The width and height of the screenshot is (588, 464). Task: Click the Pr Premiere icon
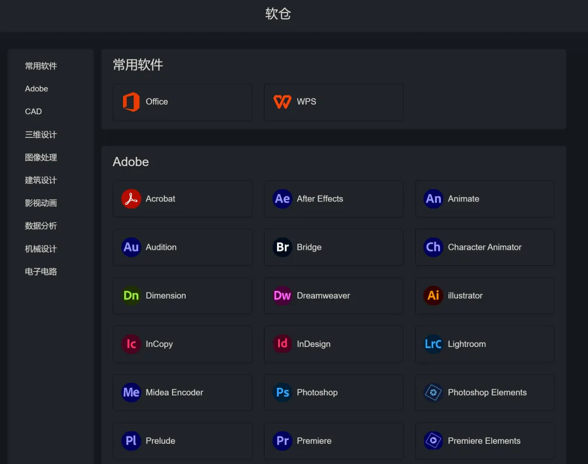pyautogui.click(x=283, y=441)
